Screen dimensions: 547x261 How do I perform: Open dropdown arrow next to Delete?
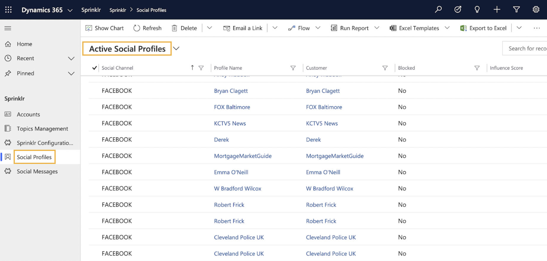[x=210, y=28]
